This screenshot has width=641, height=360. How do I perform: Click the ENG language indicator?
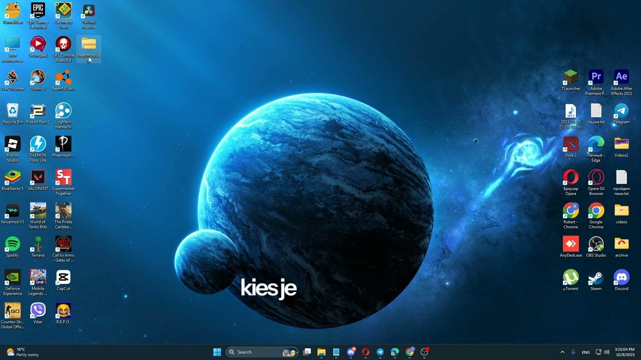[x=585, y=352]
